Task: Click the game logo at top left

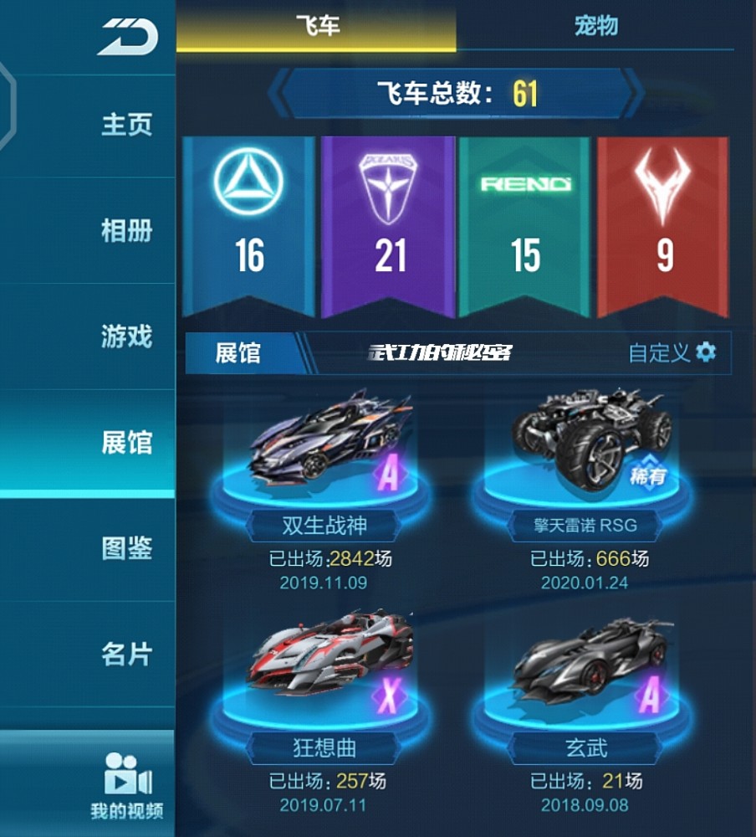Action: click(x=128, y=37)
